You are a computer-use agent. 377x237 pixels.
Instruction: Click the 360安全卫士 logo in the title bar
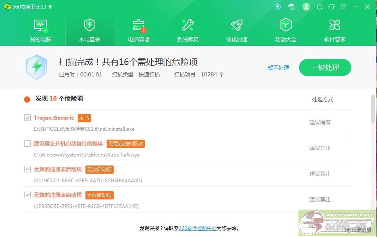(x=7, y=7)
